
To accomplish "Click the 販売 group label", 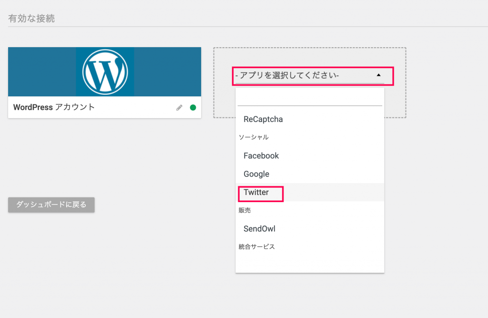I will [244, 210].
